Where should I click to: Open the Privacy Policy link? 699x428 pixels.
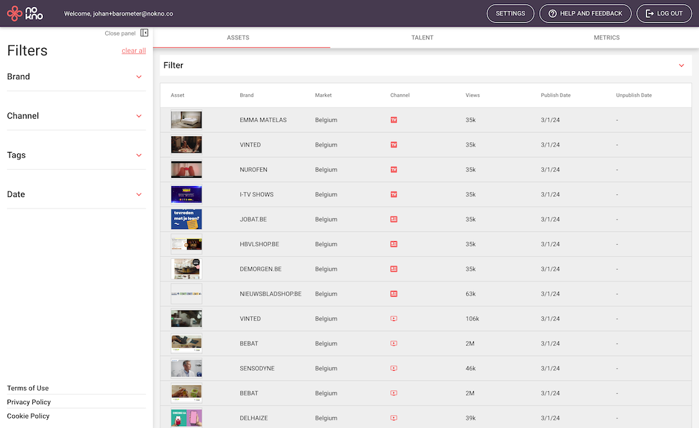29,401
